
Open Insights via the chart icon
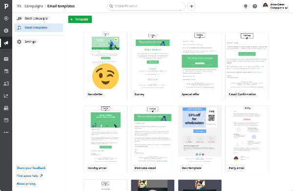6,96
